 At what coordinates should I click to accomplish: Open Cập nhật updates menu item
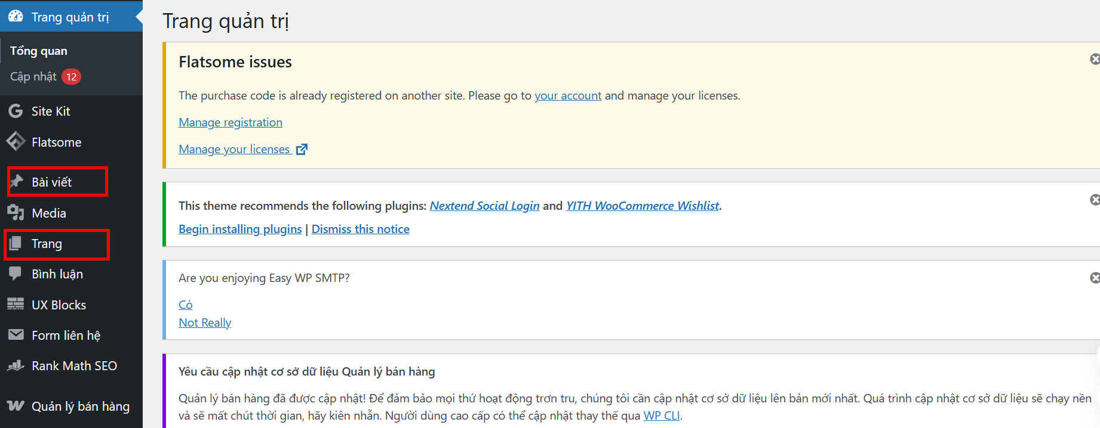coord(34,76)
